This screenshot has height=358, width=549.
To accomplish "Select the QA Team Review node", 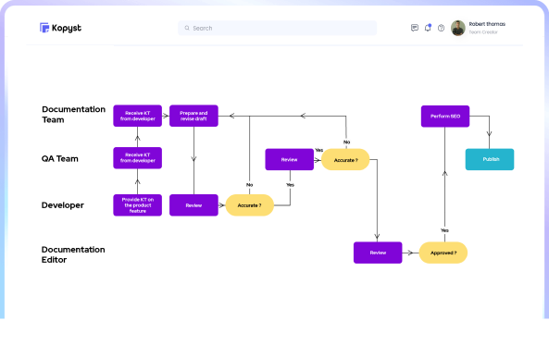I will coord(289,160).
